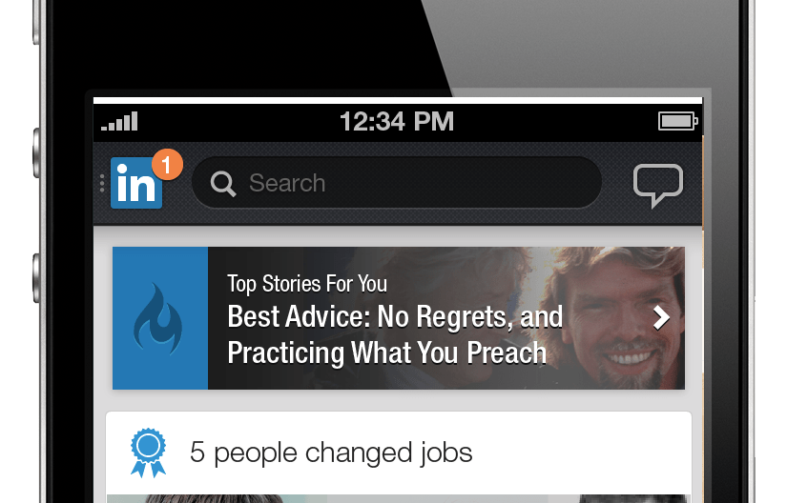Click the blue ribbon award icon
The image size is (787, 503).
click(148, 453)
